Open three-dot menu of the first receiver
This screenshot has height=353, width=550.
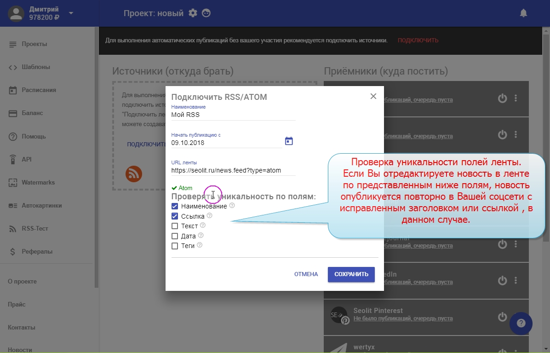(516, 98)
